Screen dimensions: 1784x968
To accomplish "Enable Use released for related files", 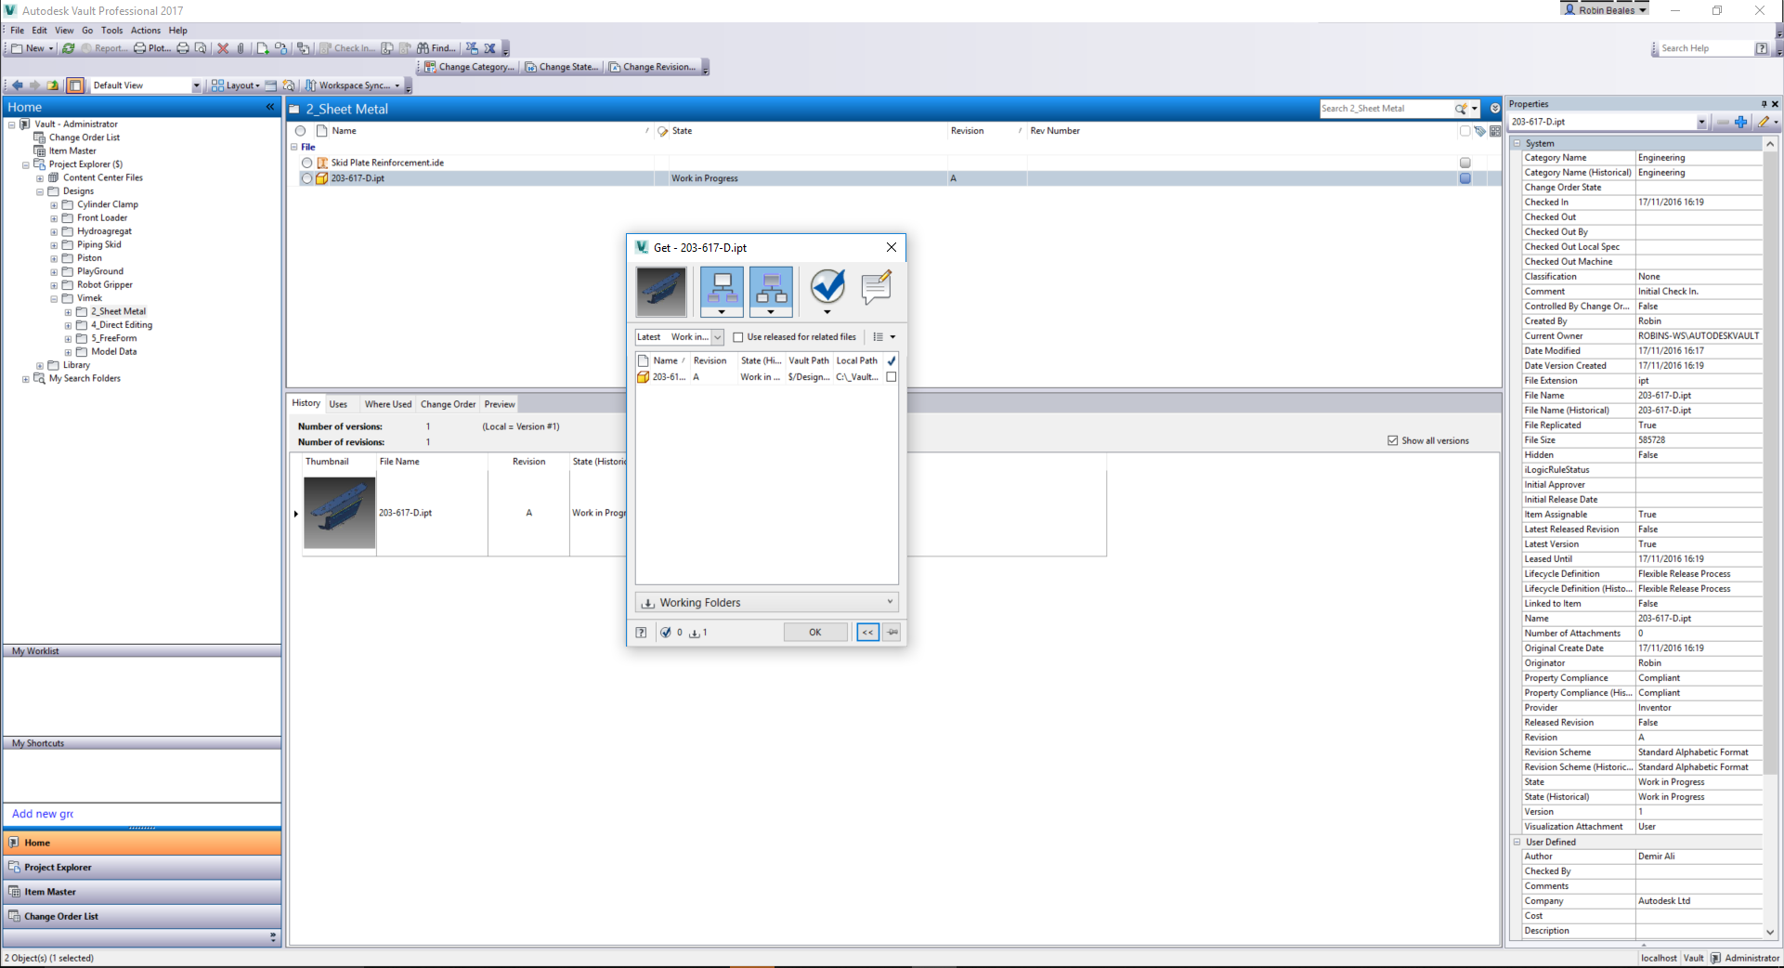I will click(x=738, y=337).
